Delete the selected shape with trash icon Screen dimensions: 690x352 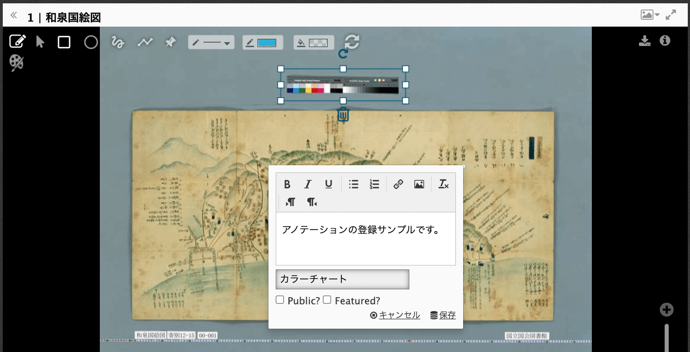343,115
